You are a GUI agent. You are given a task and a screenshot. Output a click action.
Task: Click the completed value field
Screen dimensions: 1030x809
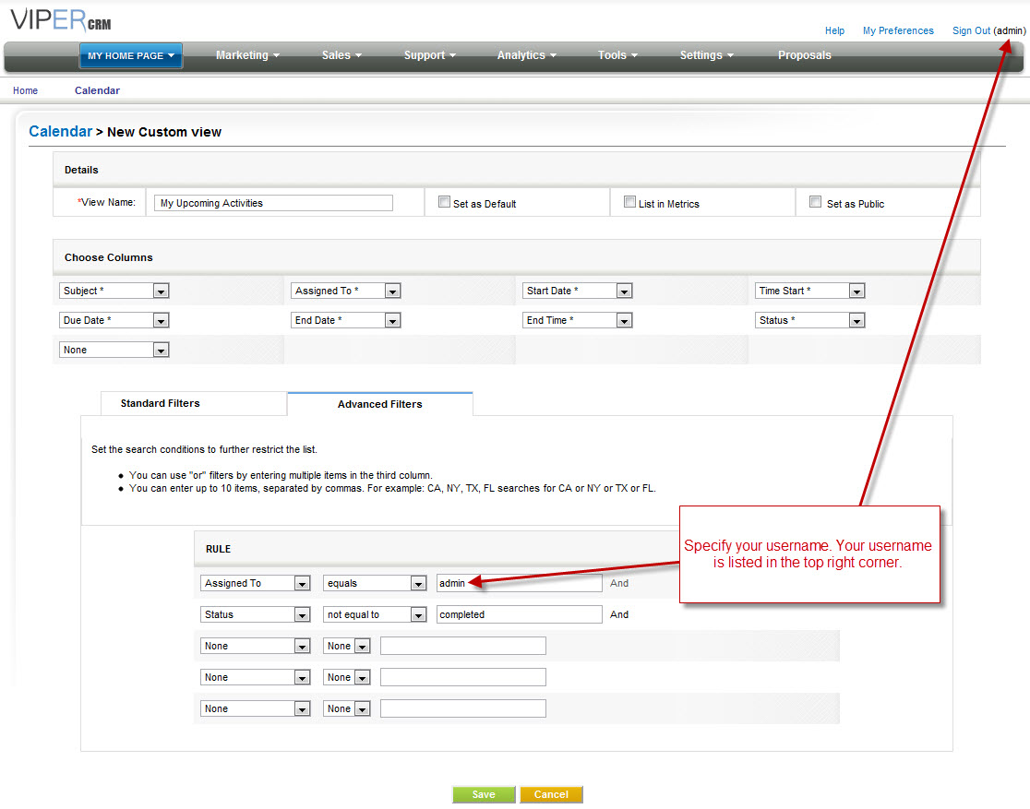519,614
